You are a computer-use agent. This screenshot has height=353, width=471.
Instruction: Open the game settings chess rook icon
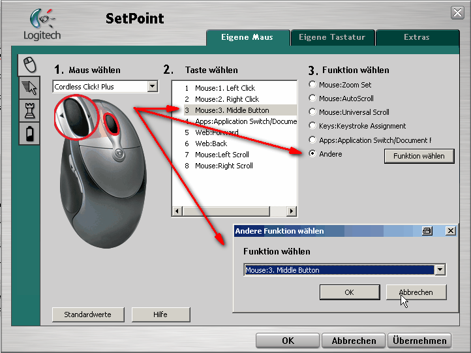tap(29, 110)
